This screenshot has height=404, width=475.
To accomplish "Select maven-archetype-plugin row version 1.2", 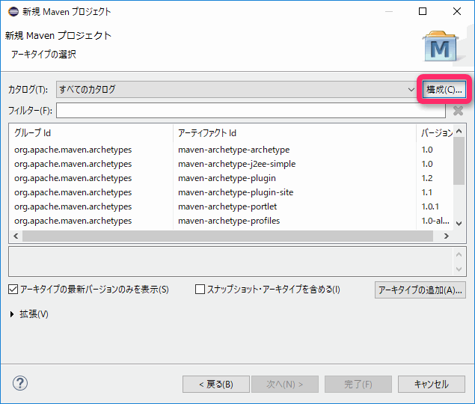I will (231, 178).
